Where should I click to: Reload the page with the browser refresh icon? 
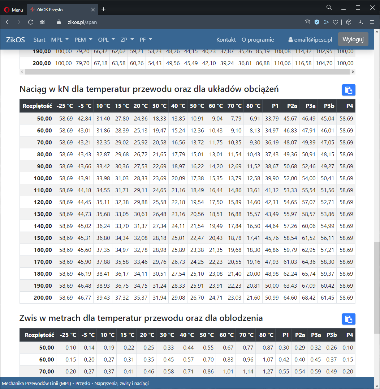[30, 22]
